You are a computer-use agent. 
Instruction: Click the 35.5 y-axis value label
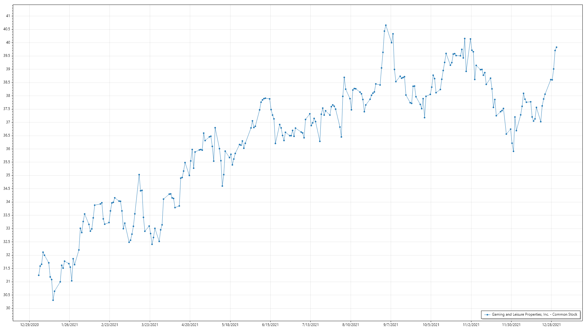pos(6,162)
